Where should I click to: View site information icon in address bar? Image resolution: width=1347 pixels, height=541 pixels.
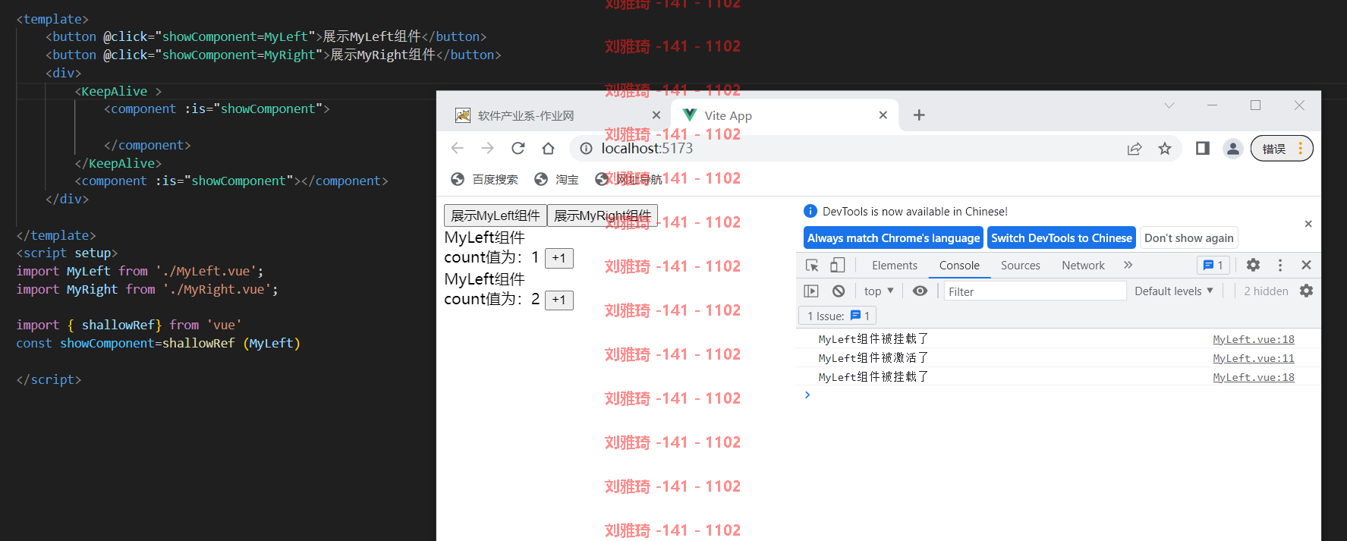click(x=586, y=149)
